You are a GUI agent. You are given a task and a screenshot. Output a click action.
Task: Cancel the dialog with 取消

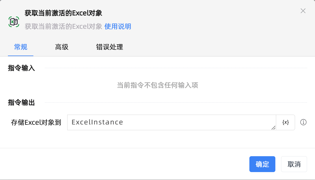[294, 164]
